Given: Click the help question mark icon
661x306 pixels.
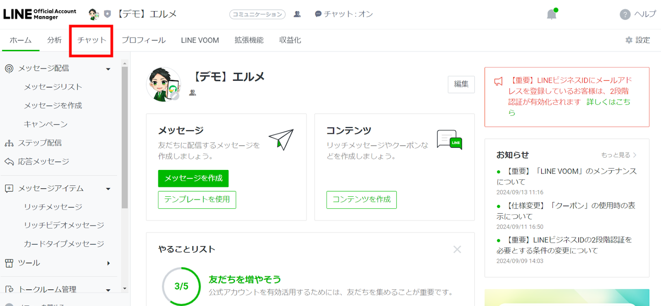Looking at the screenshot, I should coord(625,14).
